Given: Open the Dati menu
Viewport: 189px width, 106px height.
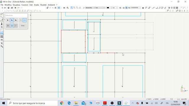Looking at the screenshot, I should point(31,5).
